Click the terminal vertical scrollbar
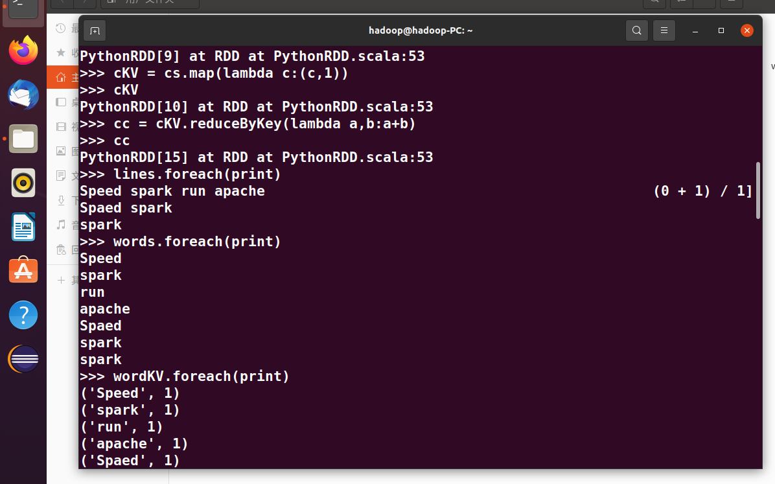The image size is (775, 484). coord(758,191)
